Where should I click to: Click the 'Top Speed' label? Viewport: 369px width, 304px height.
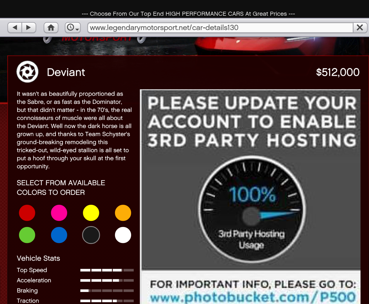coord(32,270)
